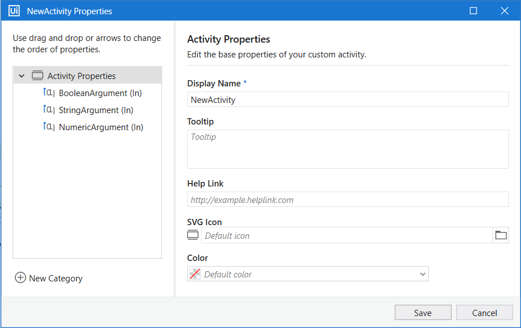Click the NumericArgument input argument icon

(x=49, y=127)
